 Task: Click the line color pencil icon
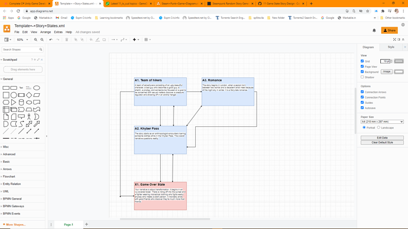98,40
